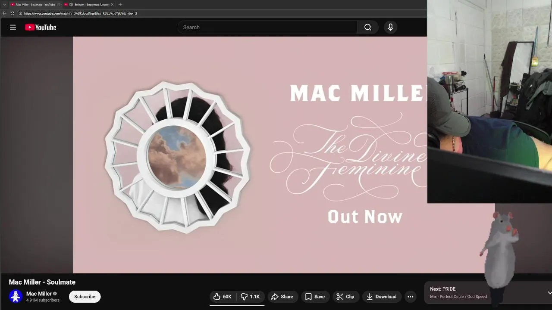
Task: Dislike the video (1.1K thumbs down)
Action: [x=250, y=297]
